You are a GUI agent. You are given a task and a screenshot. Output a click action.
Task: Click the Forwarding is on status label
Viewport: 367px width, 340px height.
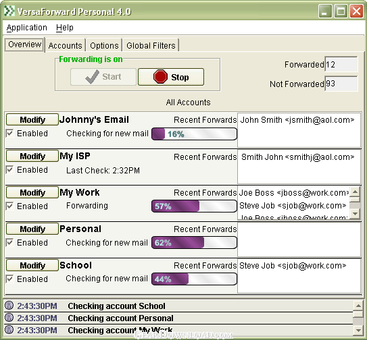(x=91, y=59)
